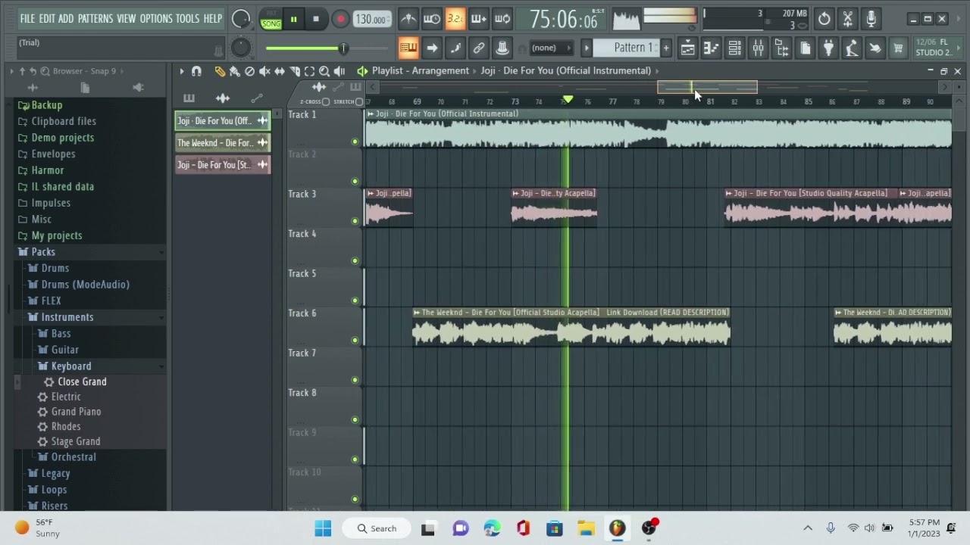Open the Browser view button in toolbar

pyautogui.click(x=781, y=48)
